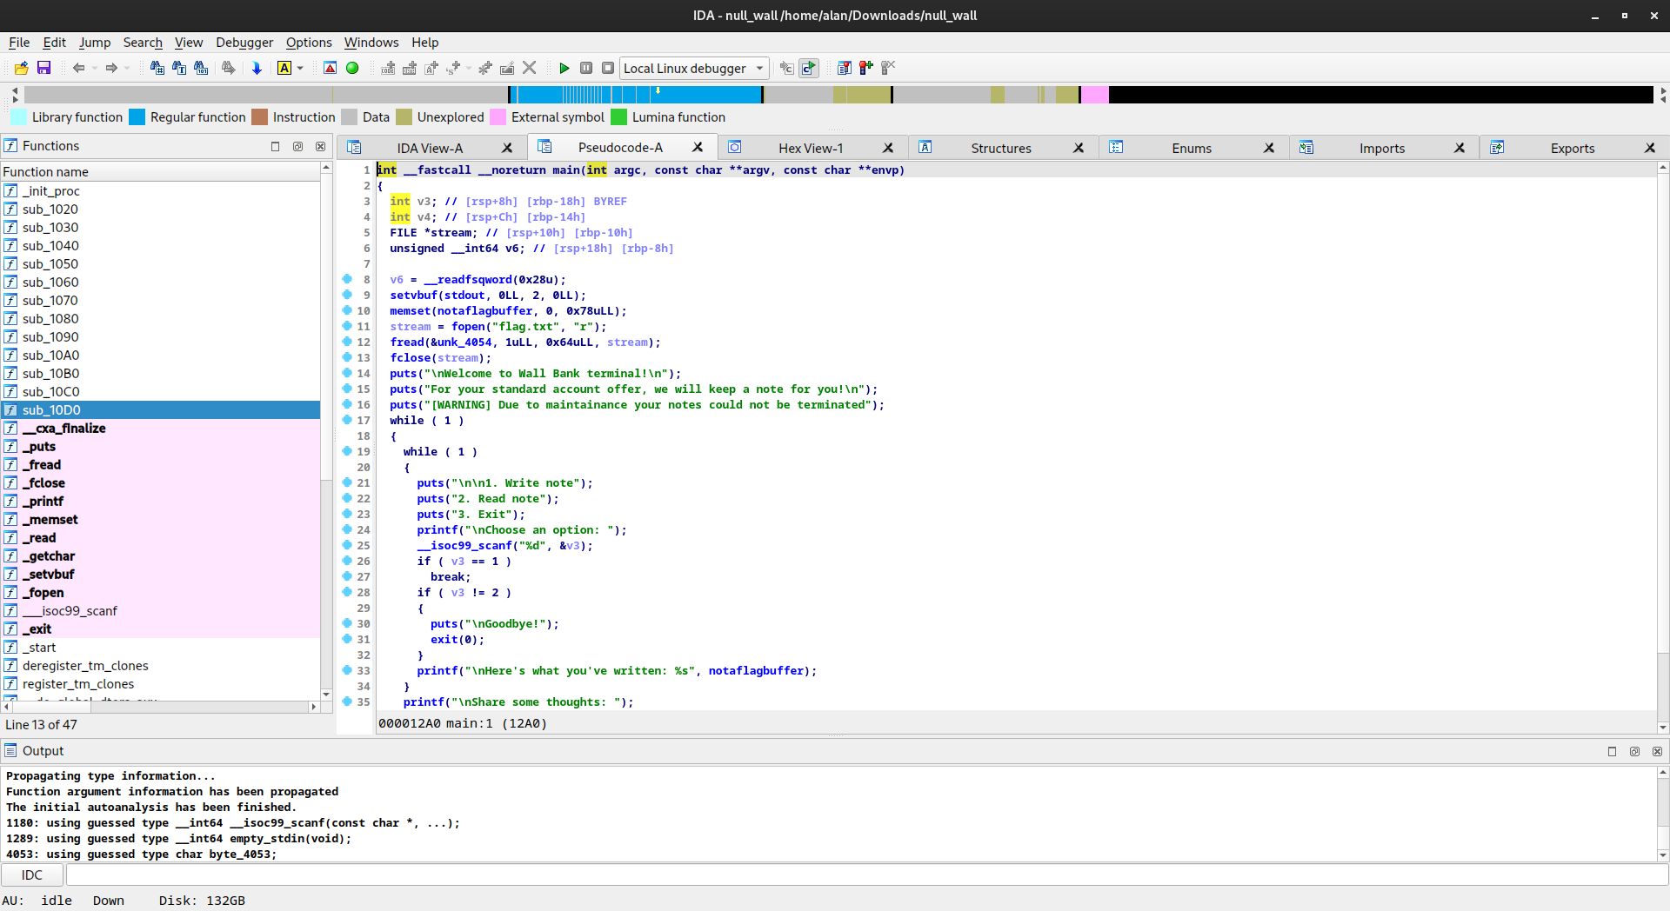The image size is (1670, 911).
Task: Select __cxa_finalize in the Functions list
Action: coord(161,428)
